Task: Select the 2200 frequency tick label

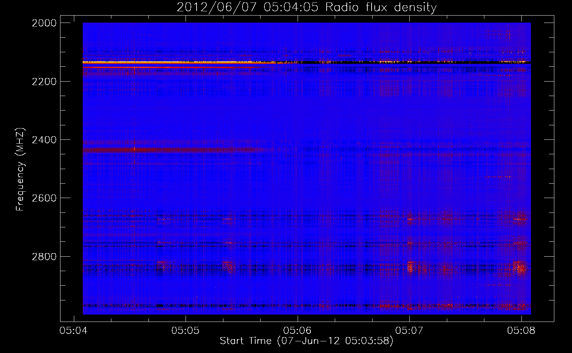Action: point(44,82)
